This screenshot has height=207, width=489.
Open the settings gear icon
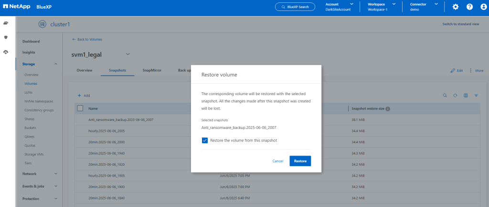pyautogui.click(x=455, y=7)
